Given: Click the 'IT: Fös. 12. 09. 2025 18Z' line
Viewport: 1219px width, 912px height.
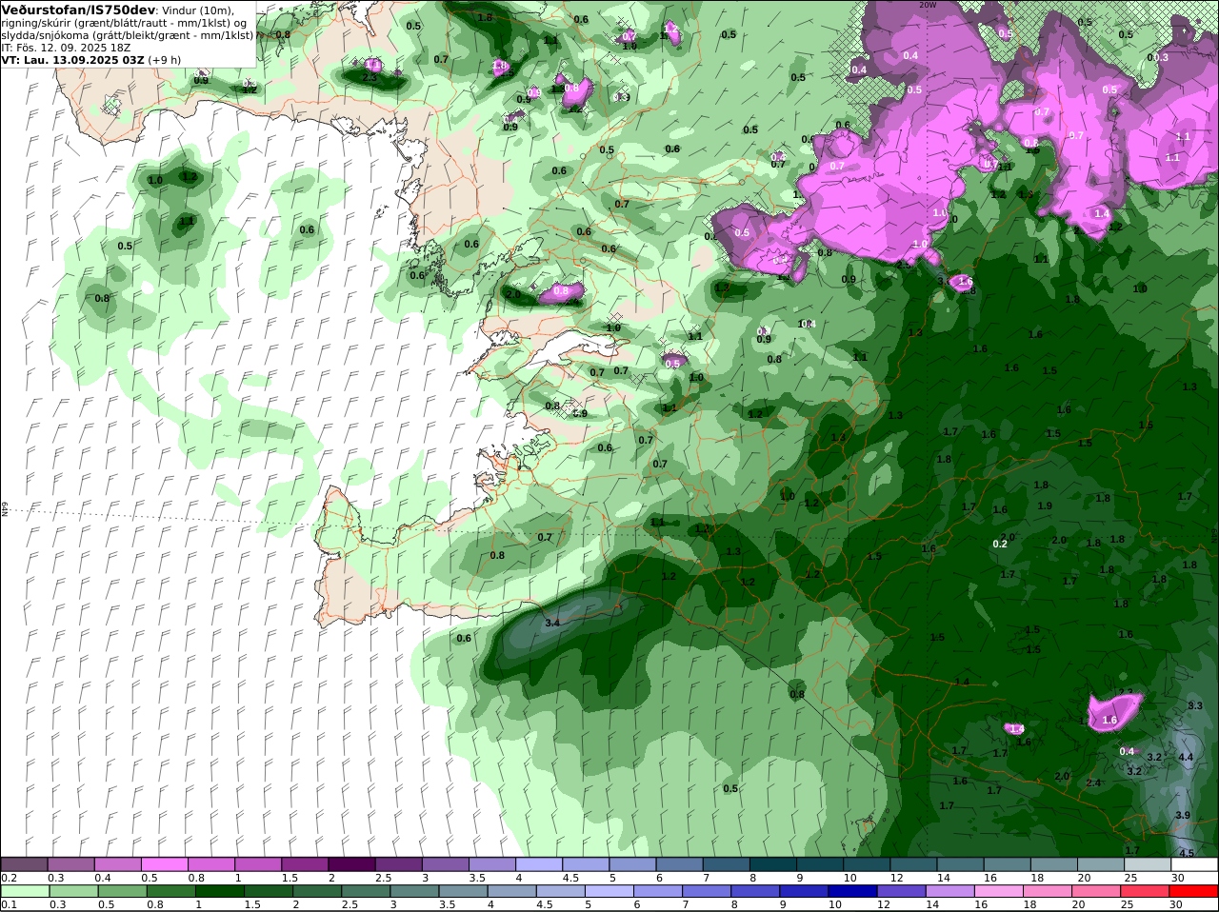Looking at the screenshot, I should [x=66, y=47].
